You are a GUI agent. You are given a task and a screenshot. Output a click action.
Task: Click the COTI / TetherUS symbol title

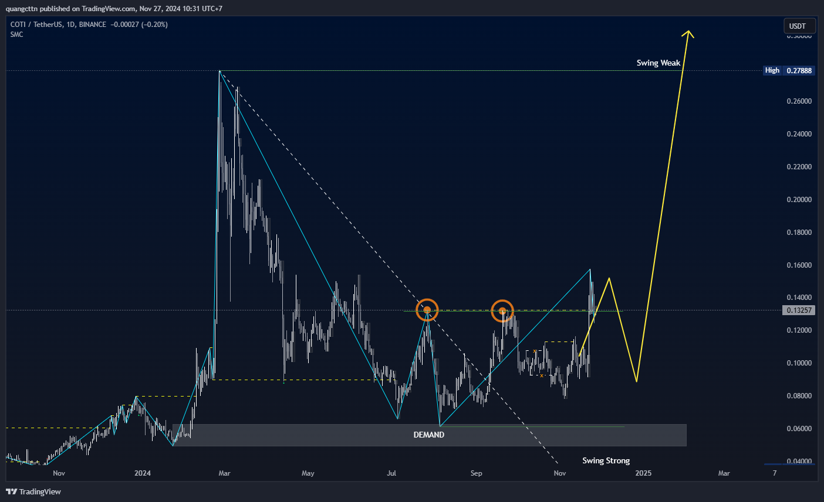59,25
